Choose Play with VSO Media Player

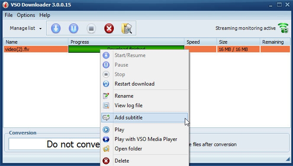point(145,139)
